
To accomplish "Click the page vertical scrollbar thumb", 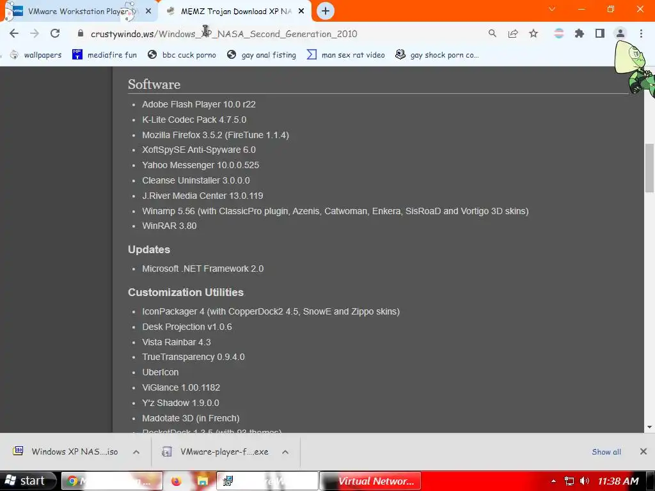I will click(649, 168).
